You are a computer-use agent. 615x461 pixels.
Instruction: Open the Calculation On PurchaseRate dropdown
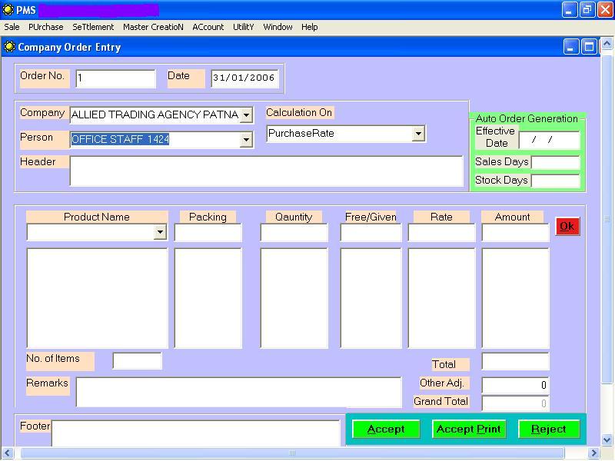click(x=418, y=134)
